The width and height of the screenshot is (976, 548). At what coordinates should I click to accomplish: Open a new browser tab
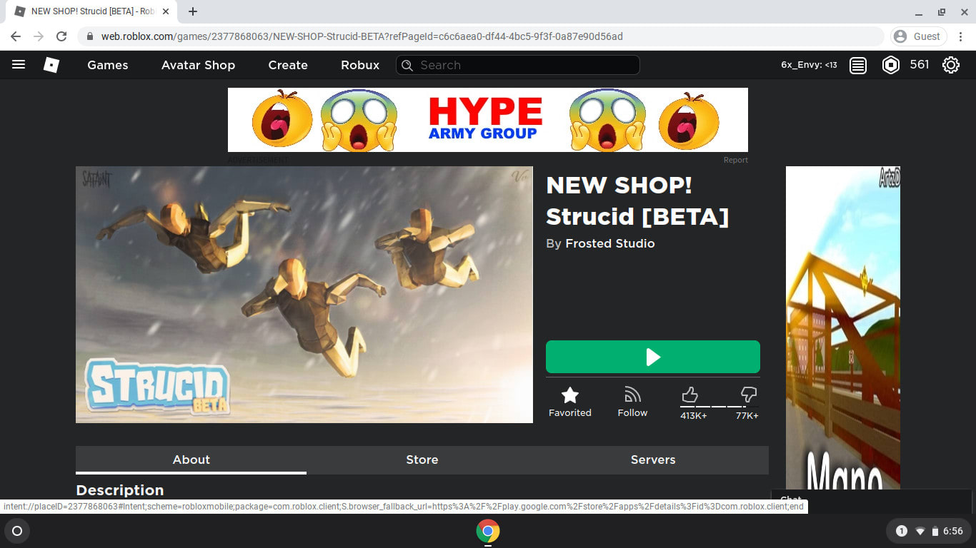[x=193, y=11]
